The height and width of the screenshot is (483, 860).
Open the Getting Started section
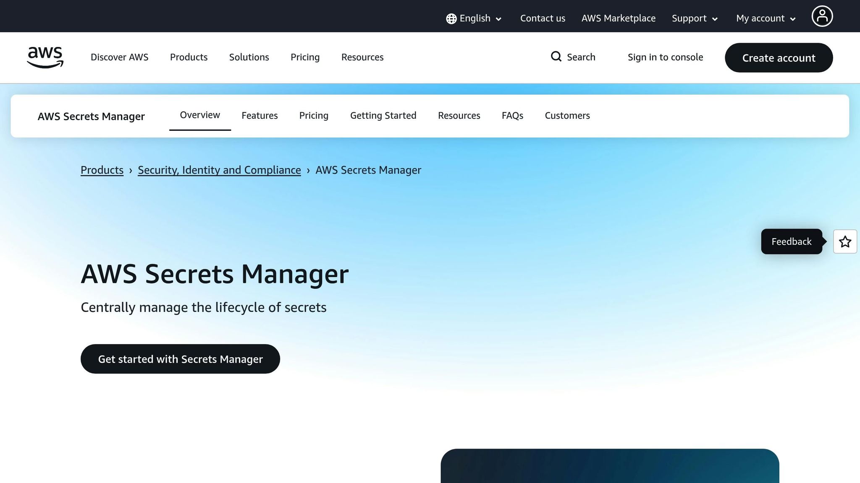[x=383, y=115]
